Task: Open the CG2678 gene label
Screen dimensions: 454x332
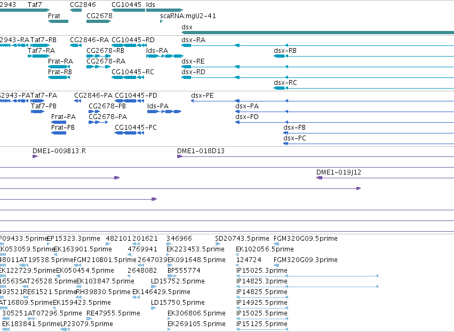Action: (x=99, y=15)
